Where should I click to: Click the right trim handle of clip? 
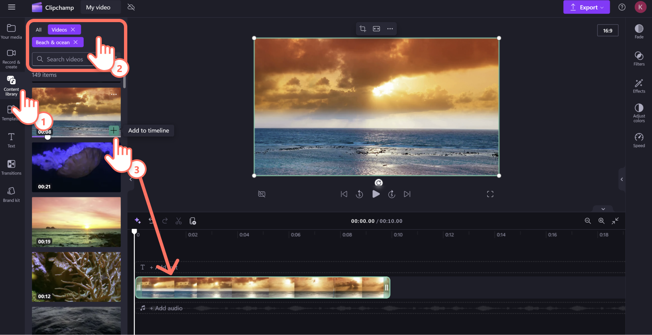point(386,287)
